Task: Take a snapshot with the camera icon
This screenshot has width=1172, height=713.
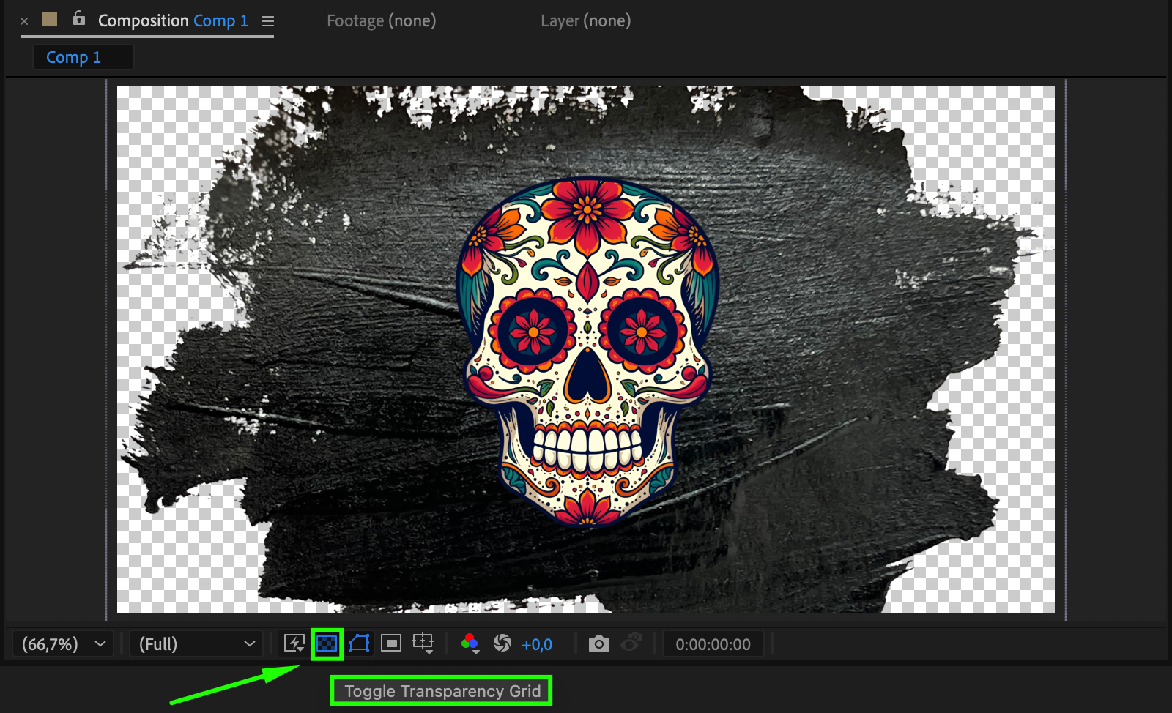Action: coord(598,644)
